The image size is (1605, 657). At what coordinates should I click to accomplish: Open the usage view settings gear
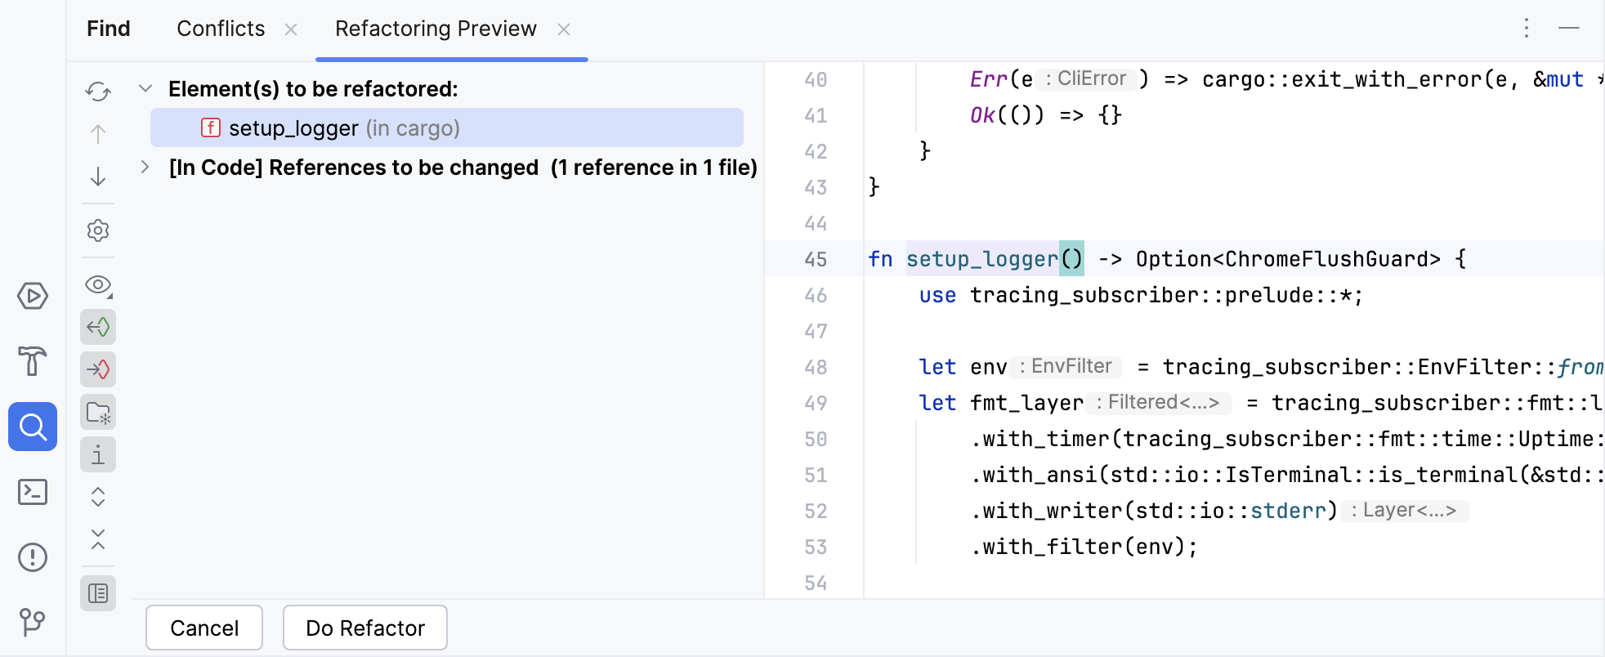[98, 230]
